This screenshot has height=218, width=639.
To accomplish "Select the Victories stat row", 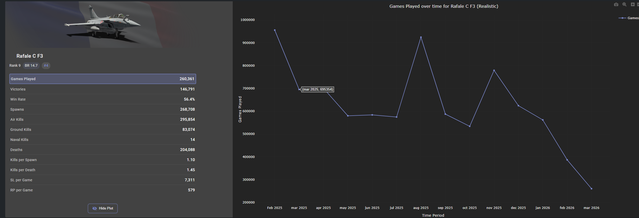I will pyautogui.click(x=102, y=89).
